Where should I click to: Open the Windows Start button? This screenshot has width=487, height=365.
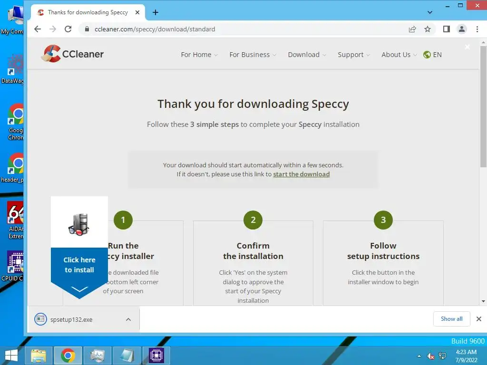pyautogui.click(x=11, y=355)
